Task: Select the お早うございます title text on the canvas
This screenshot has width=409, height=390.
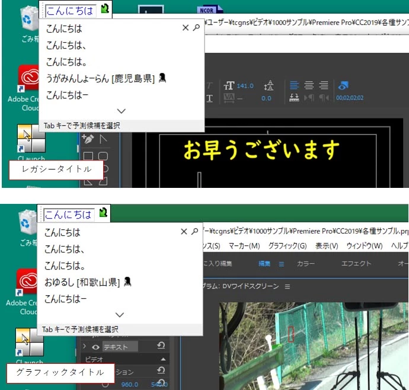Action: [x=261, y=150]
